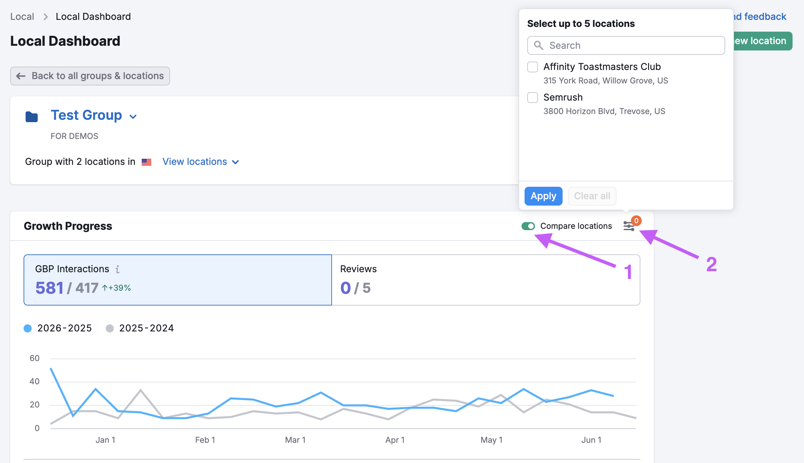The image size is (804, 463).
Task: Click the Select up to 5 locations heading
Action: 581,24
